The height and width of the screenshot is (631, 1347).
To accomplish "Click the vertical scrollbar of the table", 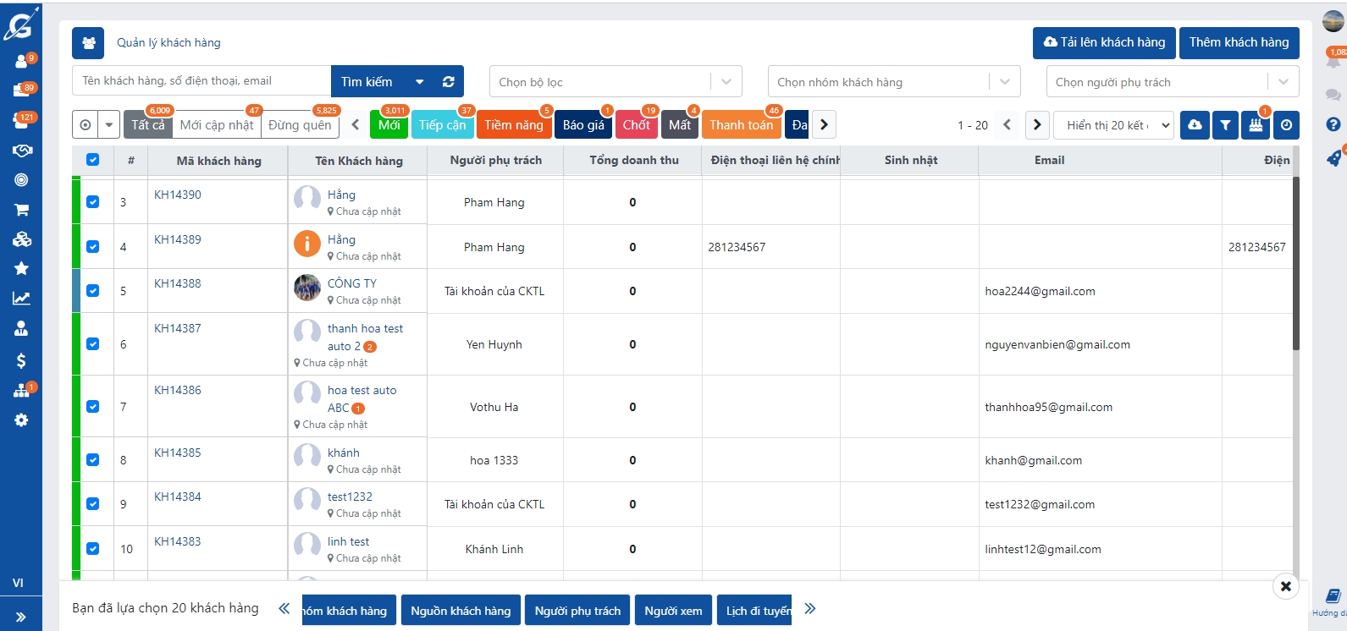I will pyautogui.click(x=1295, y=262).
